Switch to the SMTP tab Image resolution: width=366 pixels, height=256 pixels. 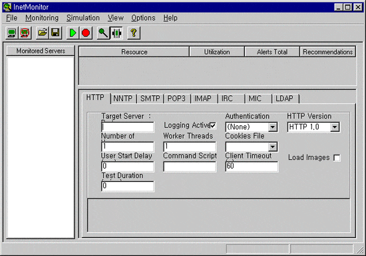point(150,99)
